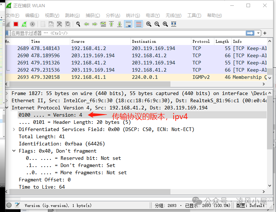The width and height of the screenshot is (276, 212).
Task: Open the display filter history dropdown
Action: pyautogui.click(x=258, y=33)
